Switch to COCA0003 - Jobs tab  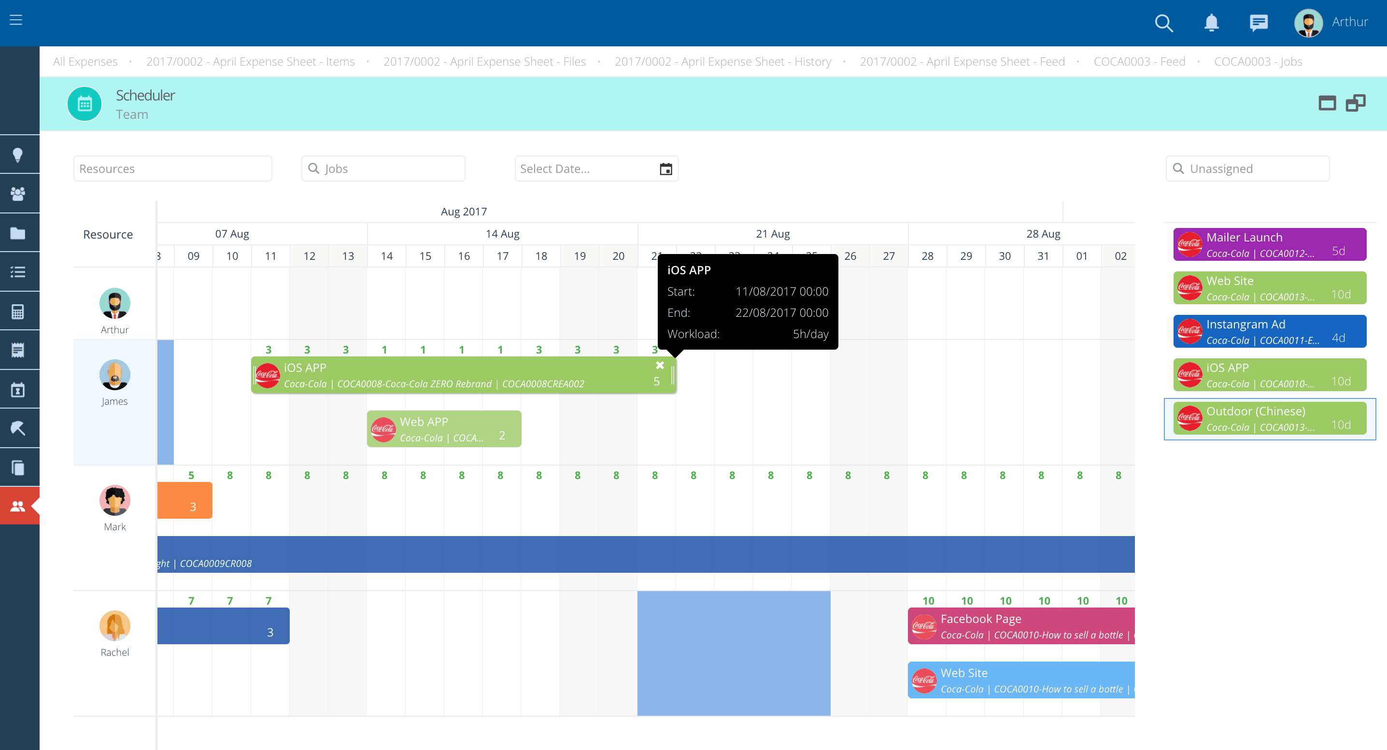coord(1259,61)
